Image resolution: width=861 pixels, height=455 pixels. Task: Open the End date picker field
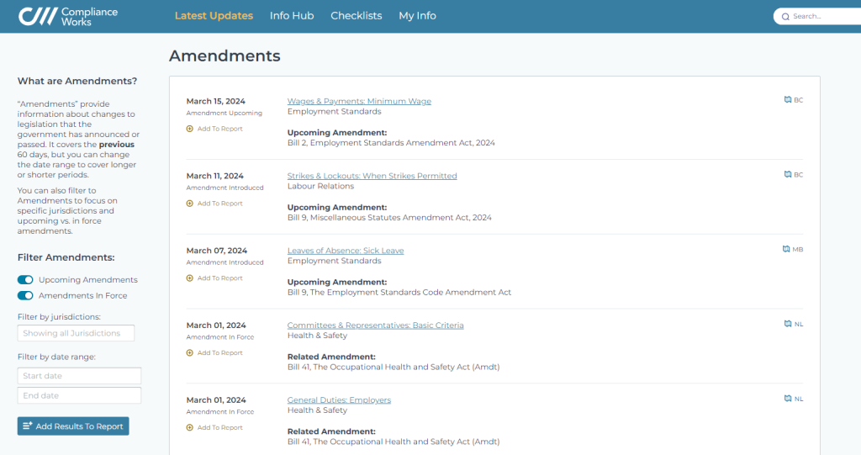click(x=79, y=395)
